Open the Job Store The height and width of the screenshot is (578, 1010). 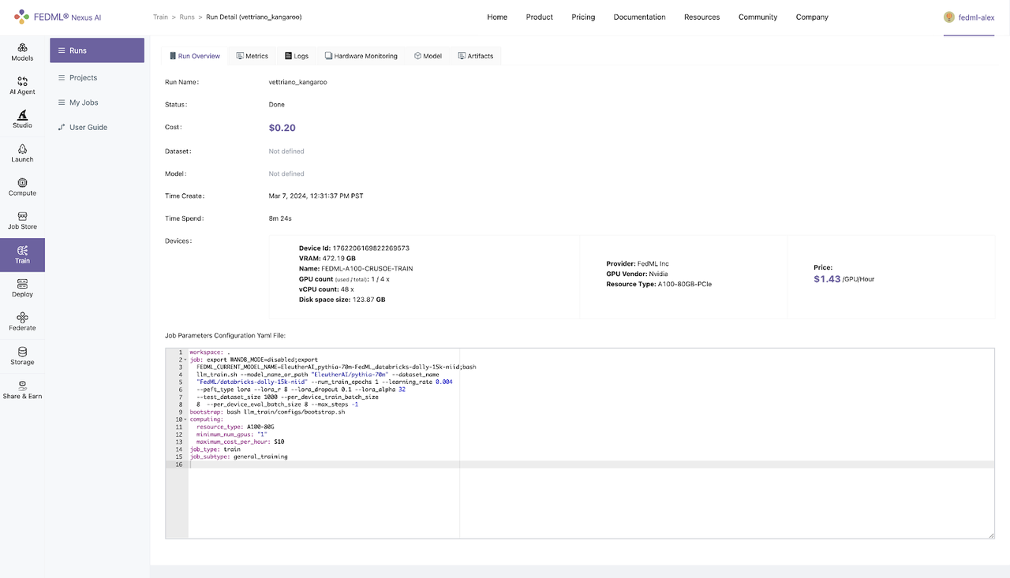(x=22, y=221)
